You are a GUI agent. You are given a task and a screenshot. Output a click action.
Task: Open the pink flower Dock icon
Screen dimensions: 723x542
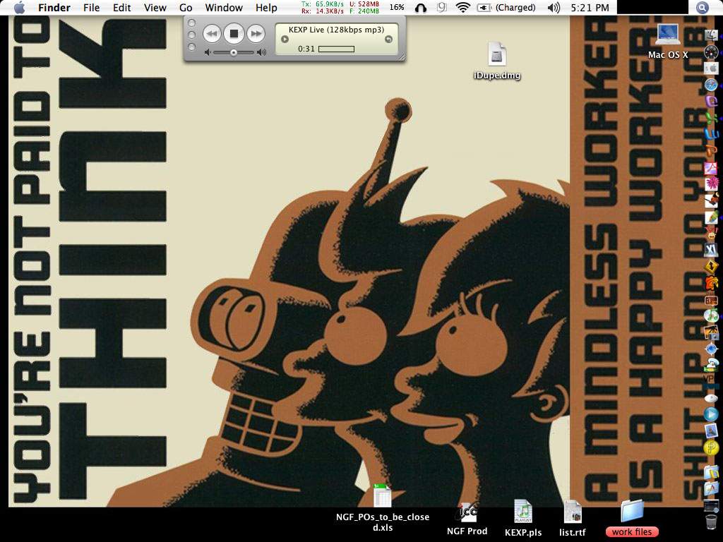(x=712, y=184)
